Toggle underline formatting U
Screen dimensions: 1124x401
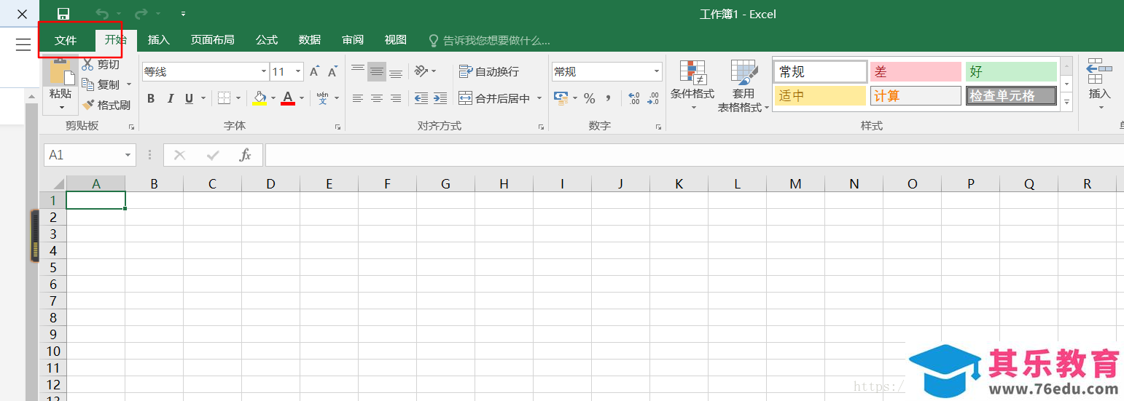[190, 98]
